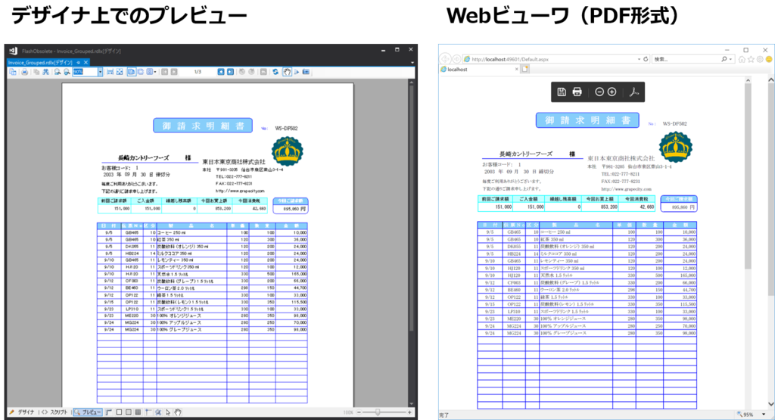Screen dimensions: 775x420
Task: Select the Invoice_Grouped.rdlx document tab
Action: point(39,63)
